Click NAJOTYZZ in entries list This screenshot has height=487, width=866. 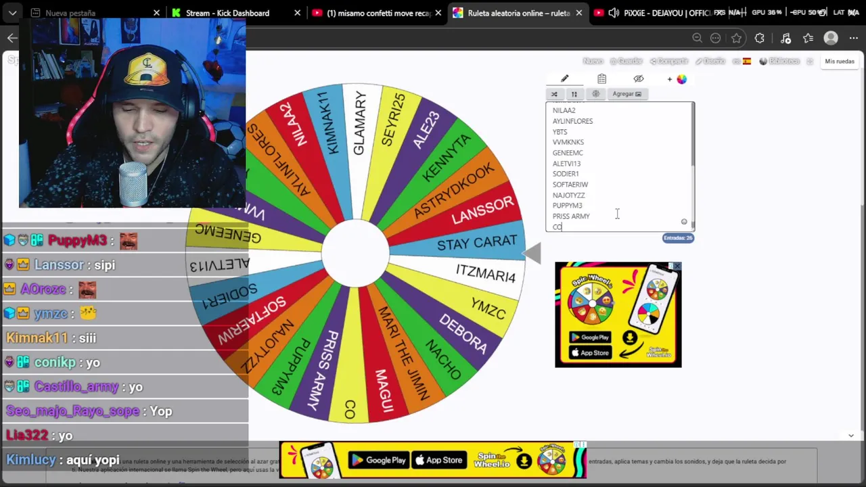pyautogui.click(x=568, y=195)
